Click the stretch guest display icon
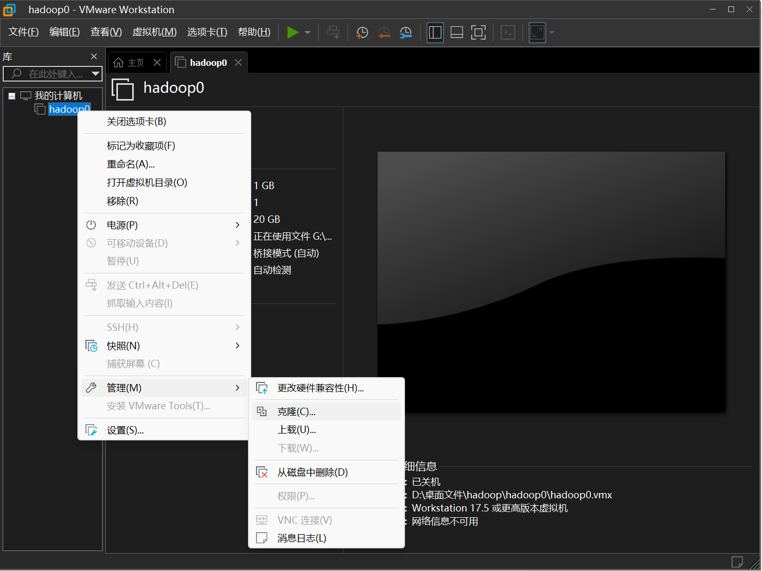 [x=537, y=33]
